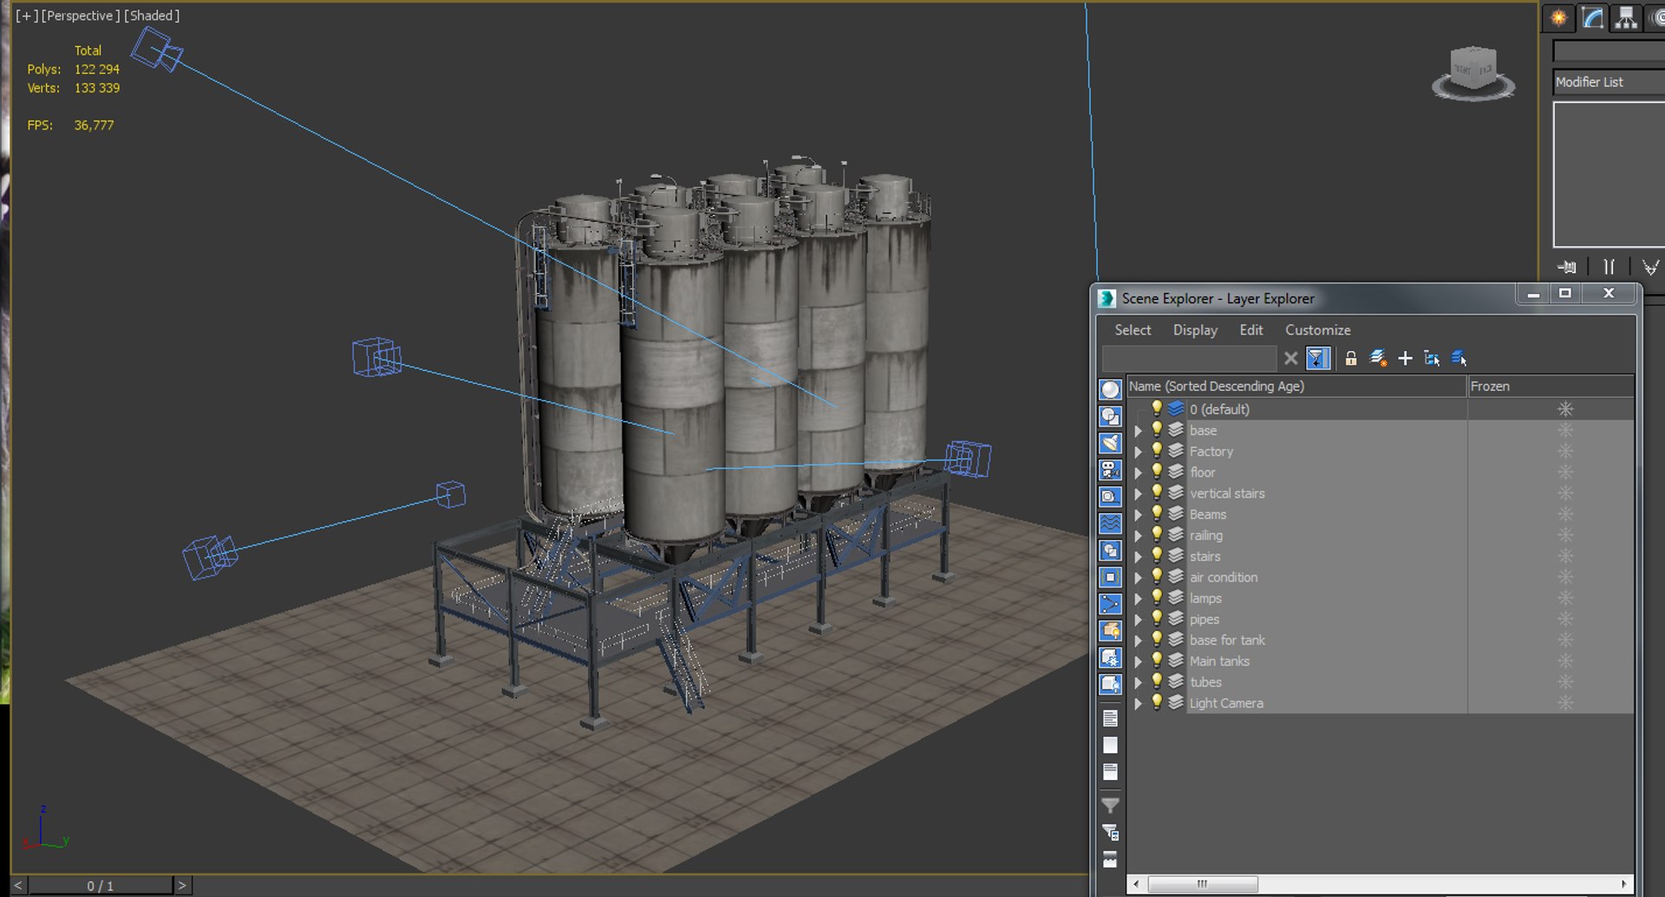Screen dimensions: 1665x897
Task: Hide the railing layer via bulb
Action: [1156, 535]
